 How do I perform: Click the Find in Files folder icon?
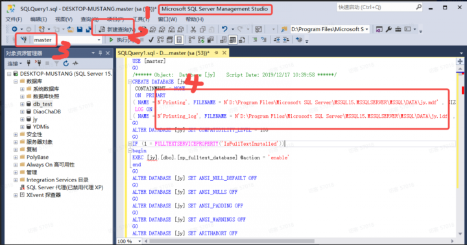[284, 29]
